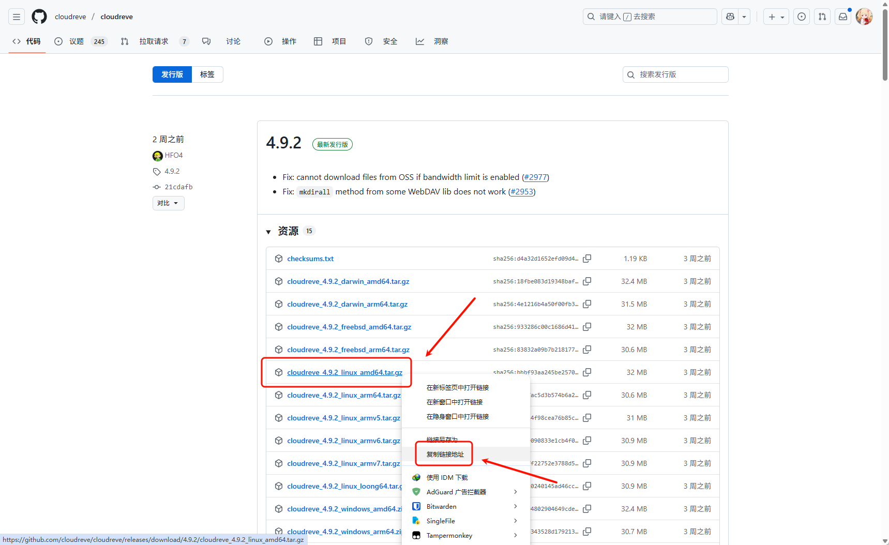Open the pull requests icon in the header
Screen dimensions: 889x545
point(822,17)
